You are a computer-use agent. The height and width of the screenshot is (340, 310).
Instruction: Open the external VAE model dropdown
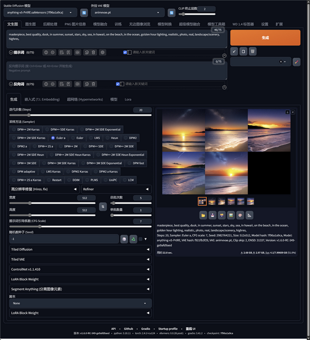tap(127, 13)
